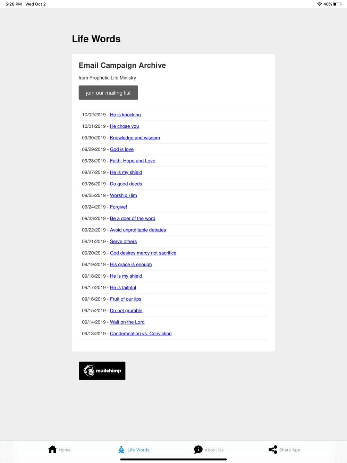Tap the Life Words praying figure icon
The image size is (347, 463).
[x=121, y=449]
